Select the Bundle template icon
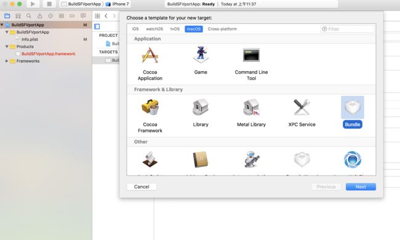This screenshot has height=240, width=400. (x=353, y=107)
